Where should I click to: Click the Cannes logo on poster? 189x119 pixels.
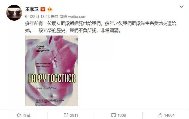(x=40, y=47)
